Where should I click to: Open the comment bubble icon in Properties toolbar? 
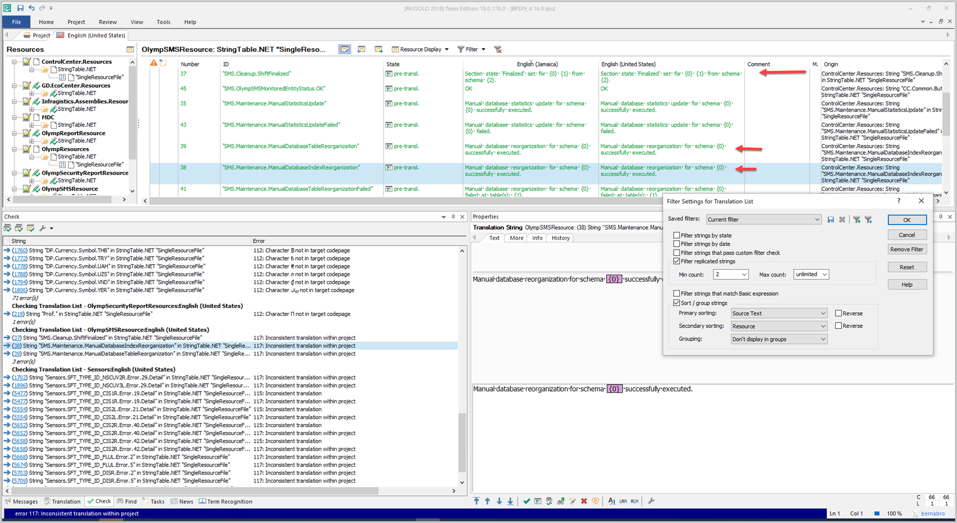[595, 501]
